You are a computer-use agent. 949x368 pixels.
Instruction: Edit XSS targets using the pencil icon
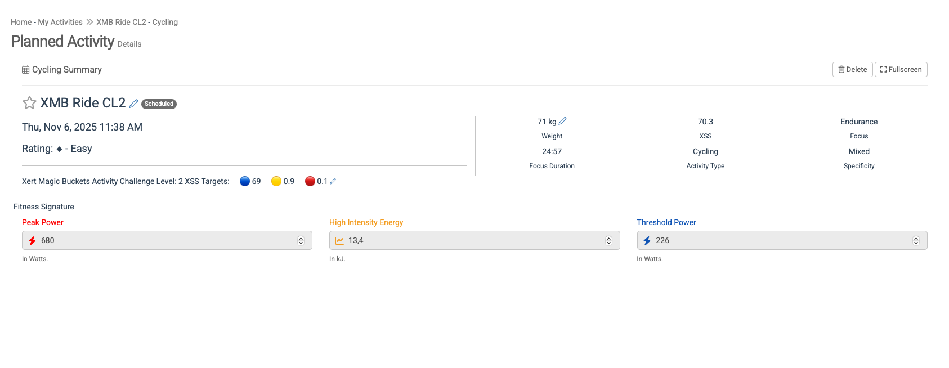(x=333, y=181)
